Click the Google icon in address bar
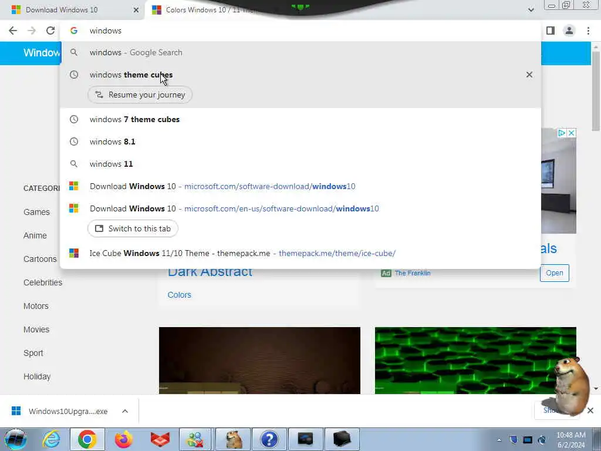601x451 pixels. coord(74,31)
